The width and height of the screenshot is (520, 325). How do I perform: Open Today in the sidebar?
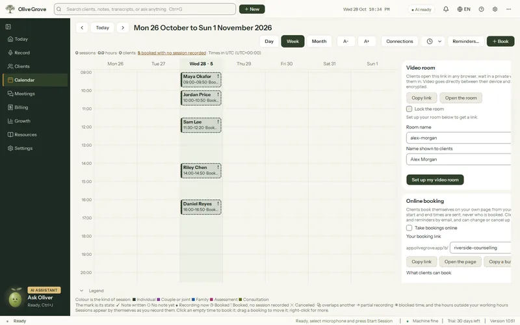point(35,39)
